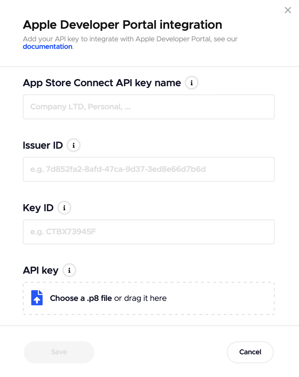
Task: Click the API key section label
Action: (41, 271)
